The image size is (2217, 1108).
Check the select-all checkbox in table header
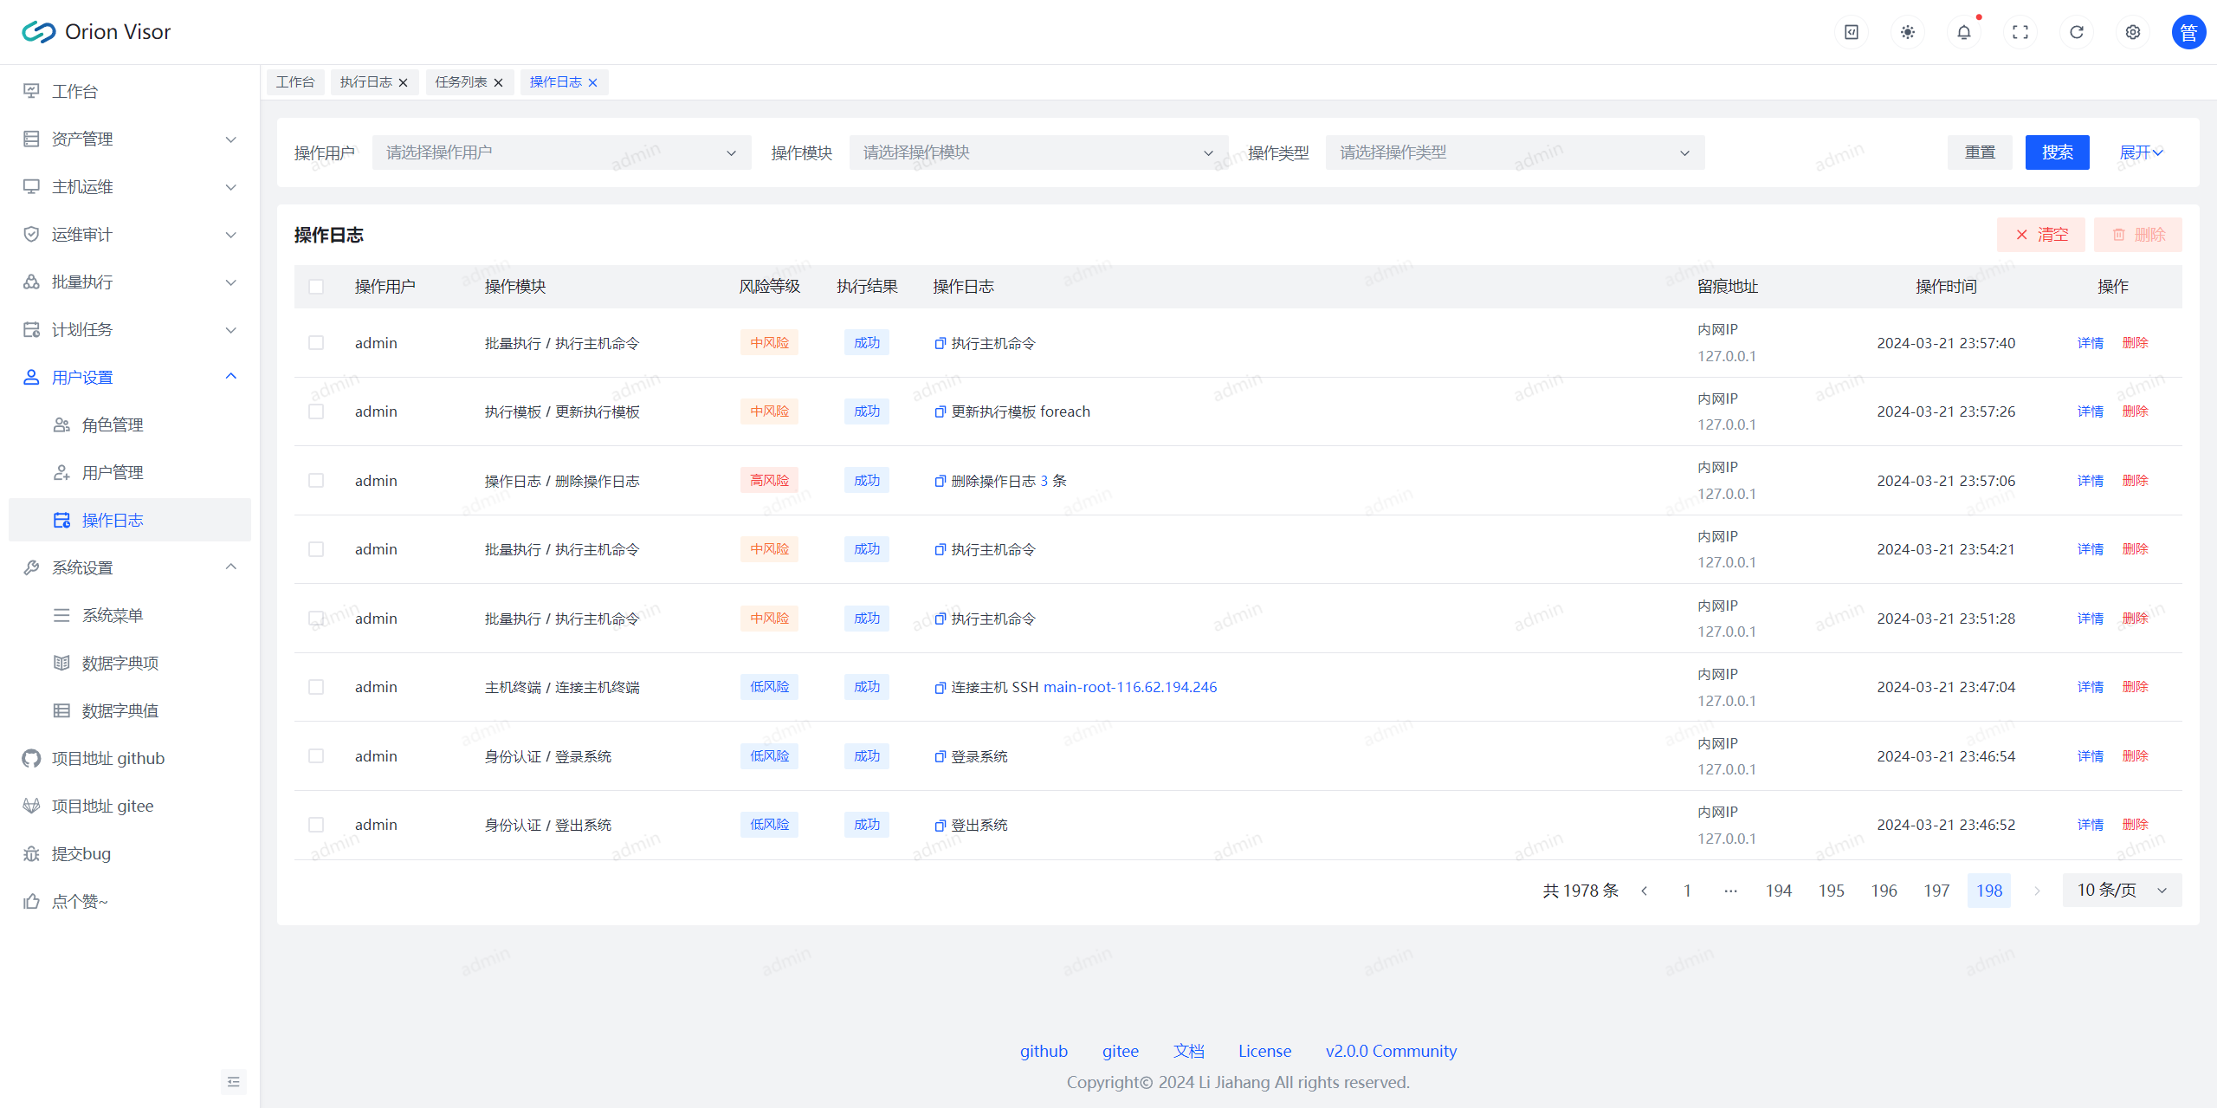coord(316,287)
